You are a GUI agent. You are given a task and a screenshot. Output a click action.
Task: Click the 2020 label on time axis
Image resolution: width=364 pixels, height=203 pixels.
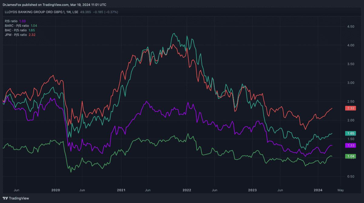point(56,190)
